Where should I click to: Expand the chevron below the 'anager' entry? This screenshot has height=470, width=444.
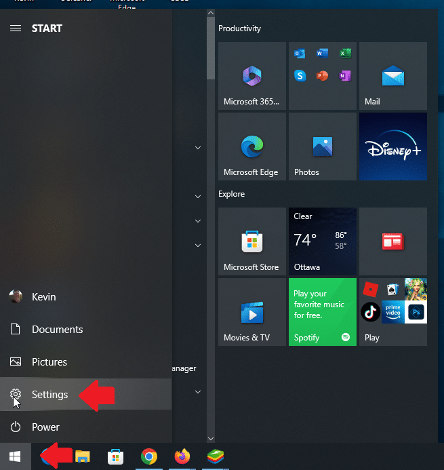(198, 392)
